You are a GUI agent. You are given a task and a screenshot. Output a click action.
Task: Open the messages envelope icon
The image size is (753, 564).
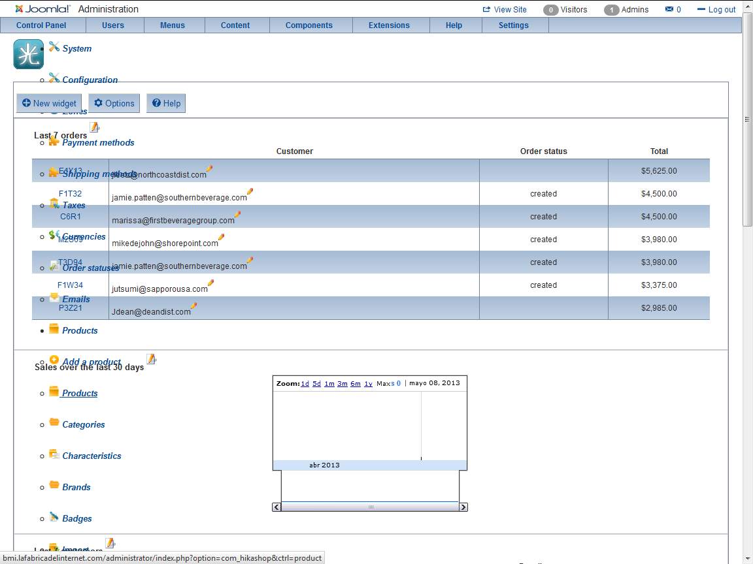pyautogui.click(x=669, y=9)
